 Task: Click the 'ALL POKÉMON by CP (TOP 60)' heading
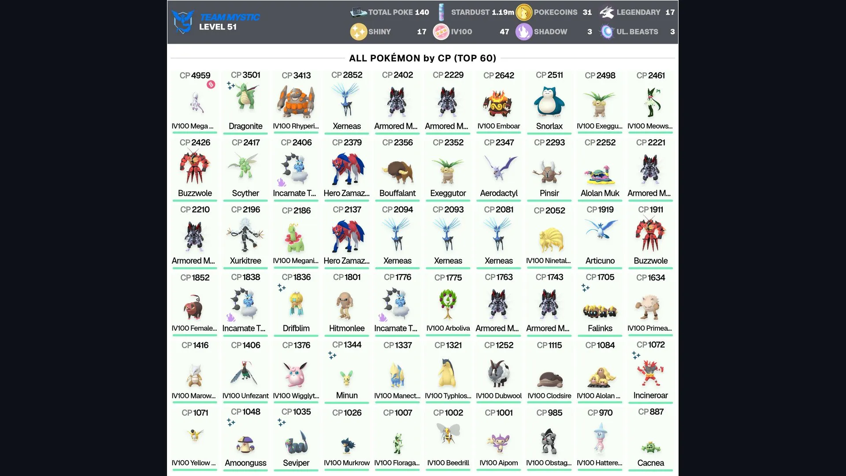[x=423, y=58]
